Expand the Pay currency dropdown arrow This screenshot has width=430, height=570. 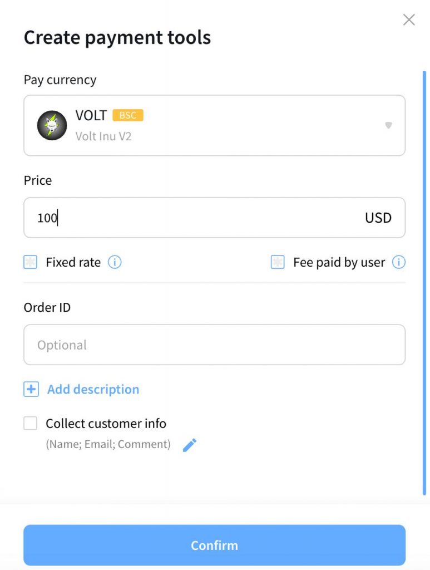coord(388,125)
